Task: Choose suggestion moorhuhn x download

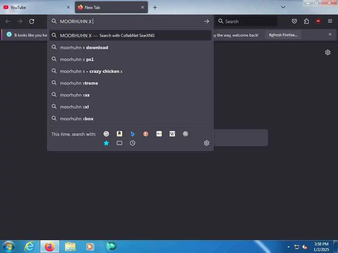Action: (x=130, y=47)
